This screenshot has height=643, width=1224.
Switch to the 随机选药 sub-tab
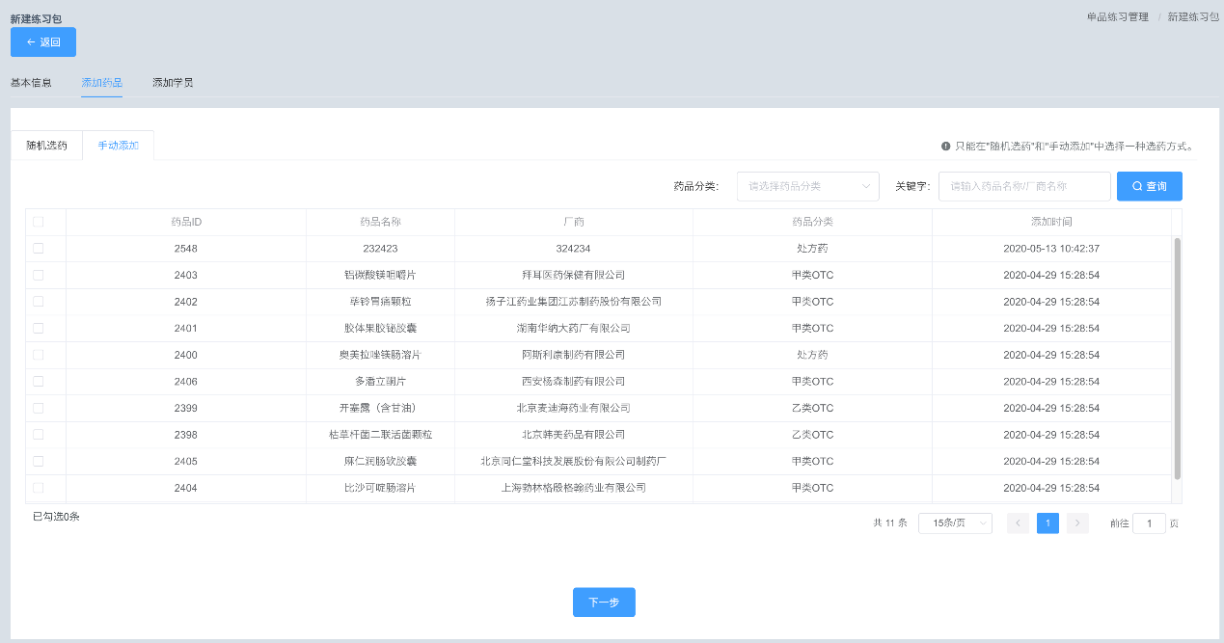click(x=47, y=146)
